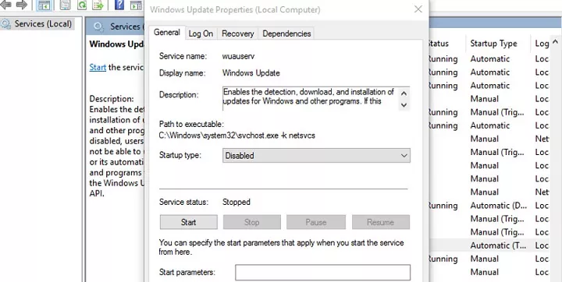Click inside the Description text box
This screenshot has width=562, height=282.
click(x=311, y=97)
